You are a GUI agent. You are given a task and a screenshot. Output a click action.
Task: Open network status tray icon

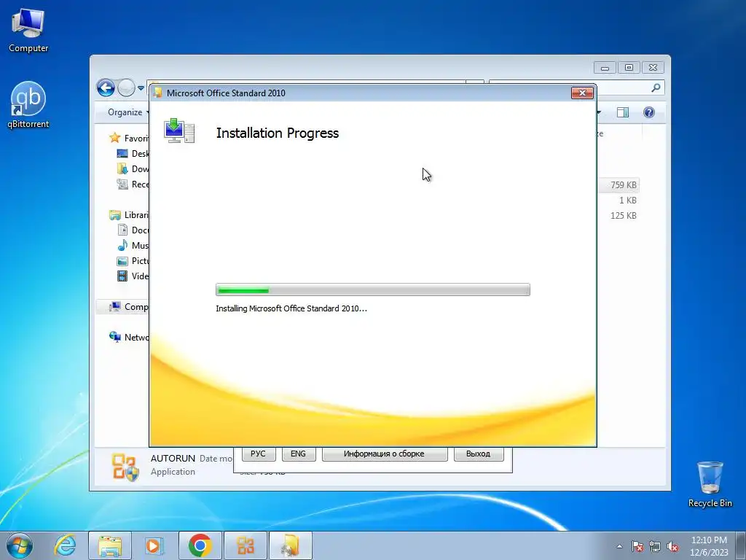(655, 546)
